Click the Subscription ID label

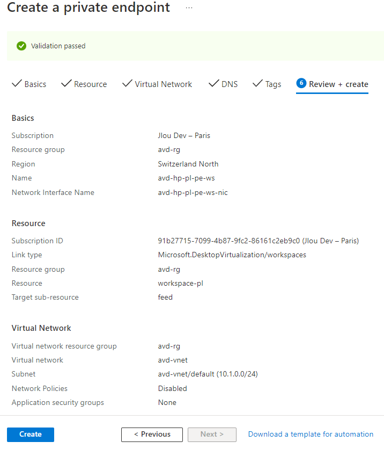click(37, 241)
